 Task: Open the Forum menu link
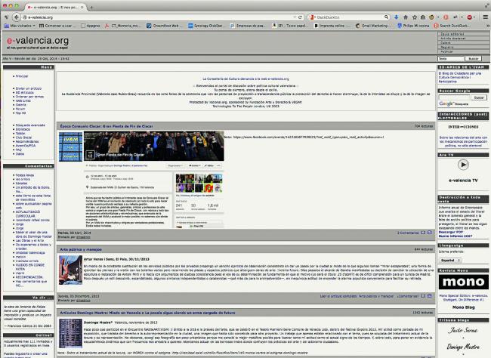pos(20,109)
